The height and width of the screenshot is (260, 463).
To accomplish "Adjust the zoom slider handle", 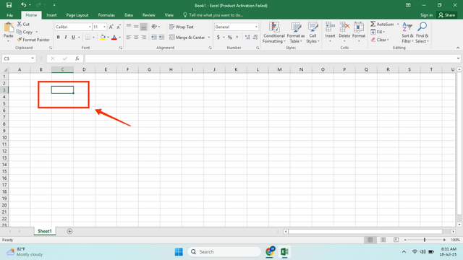I will point(425,240).
